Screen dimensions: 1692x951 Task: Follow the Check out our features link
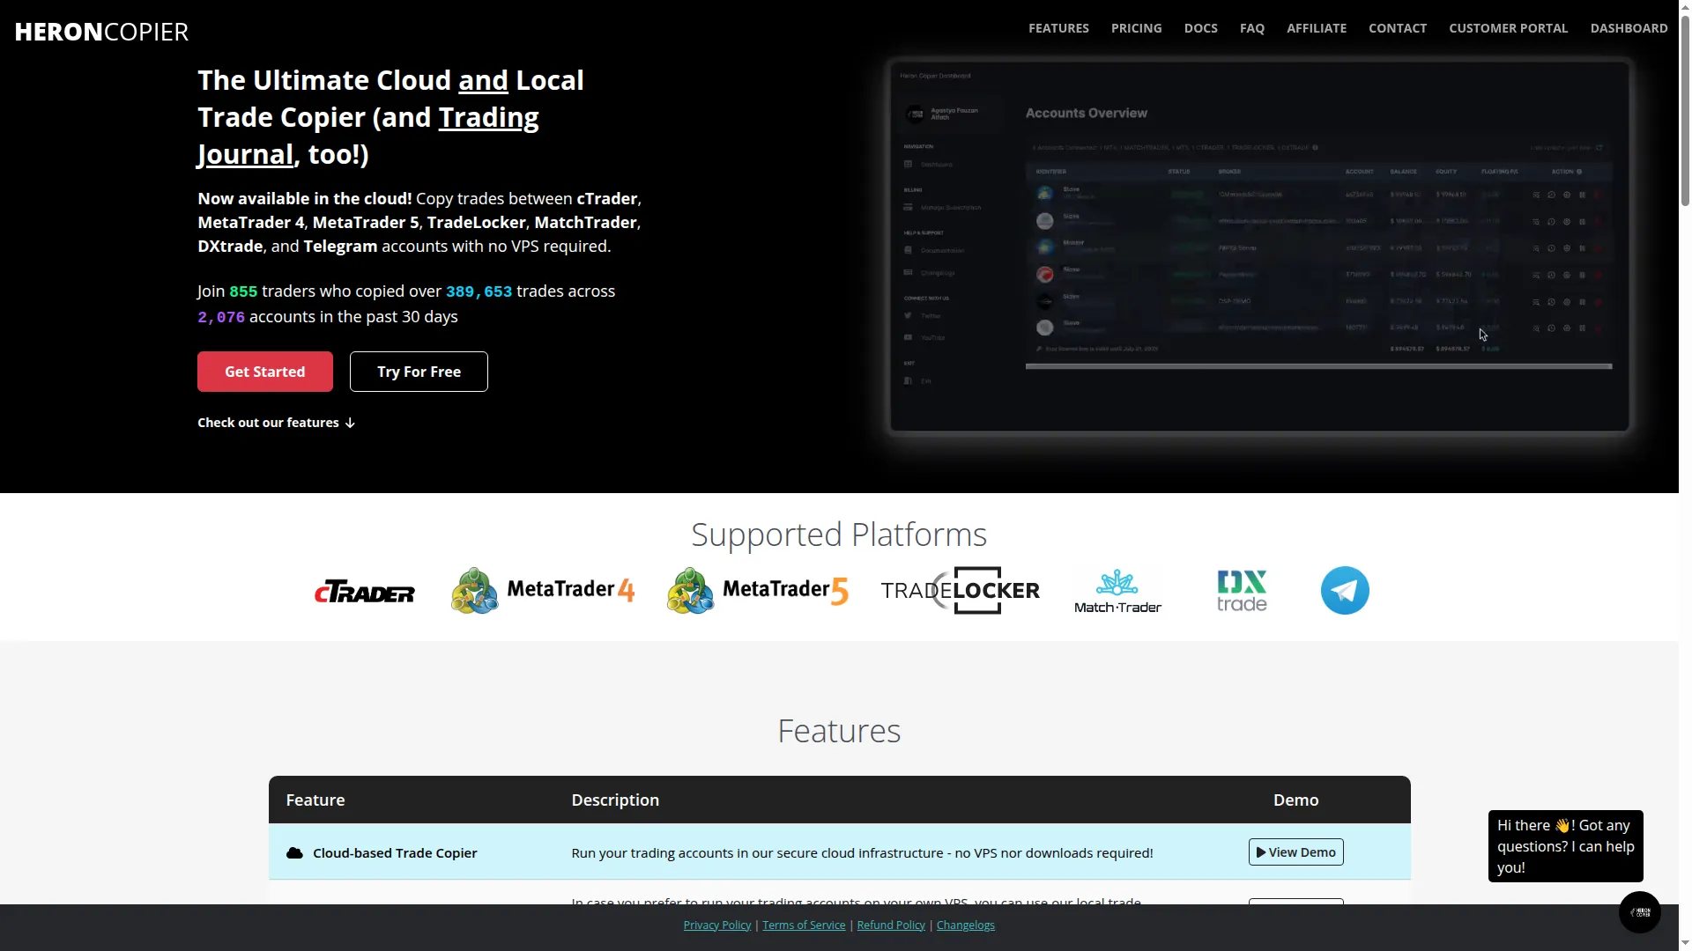(277, 423)
